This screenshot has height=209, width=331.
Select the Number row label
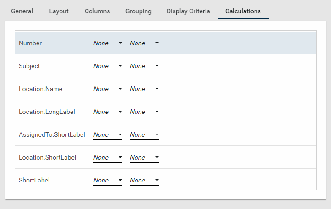click(x=30, y=43)
